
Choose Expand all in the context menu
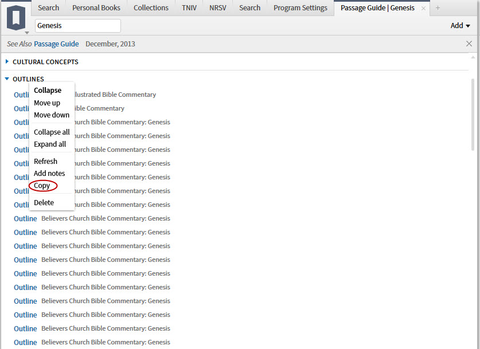click(x=50, y=144)
